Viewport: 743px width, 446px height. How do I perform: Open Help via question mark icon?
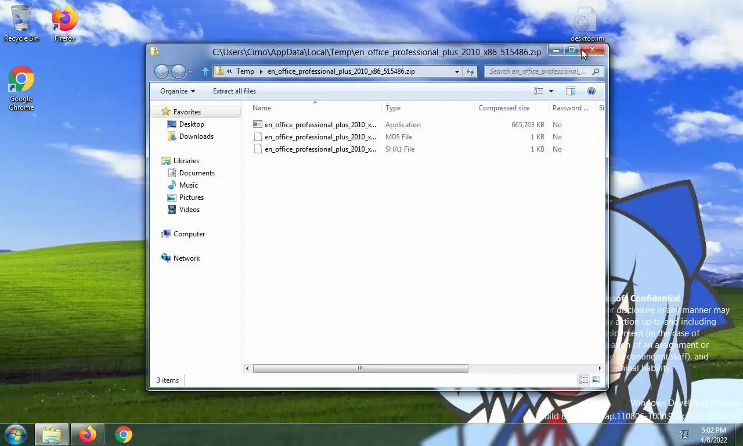click(591, 91)
